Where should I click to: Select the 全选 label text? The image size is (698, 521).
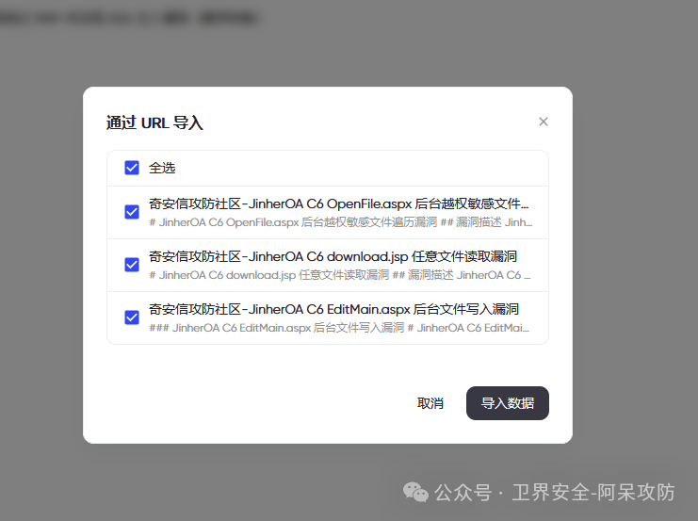click(162, 168)
